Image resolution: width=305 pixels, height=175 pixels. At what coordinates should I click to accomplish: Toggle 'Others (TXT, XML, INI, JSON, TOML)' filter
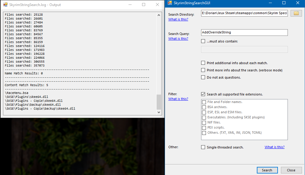[x=204, y=133]
